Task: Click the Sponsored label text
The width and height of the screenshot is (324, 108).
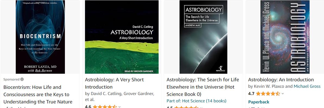Action: [11, 79]
